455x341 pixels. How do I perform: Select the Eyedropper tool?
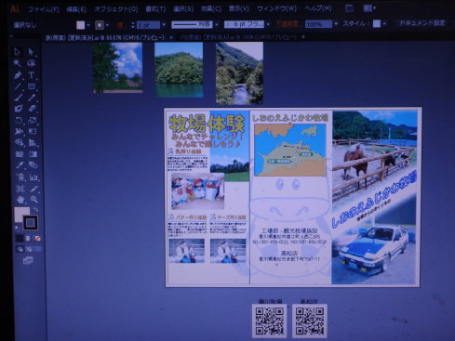(20, 165)
